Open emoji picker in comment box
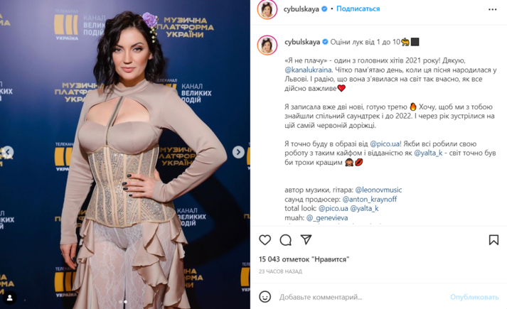This screenshot has height=309, width=507. click(x=265, y=297)
